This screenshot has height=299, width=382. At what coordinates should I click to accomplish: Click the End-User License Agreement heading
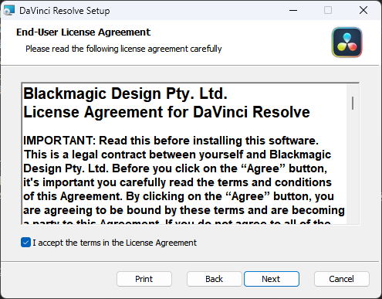tap(83, 32)
